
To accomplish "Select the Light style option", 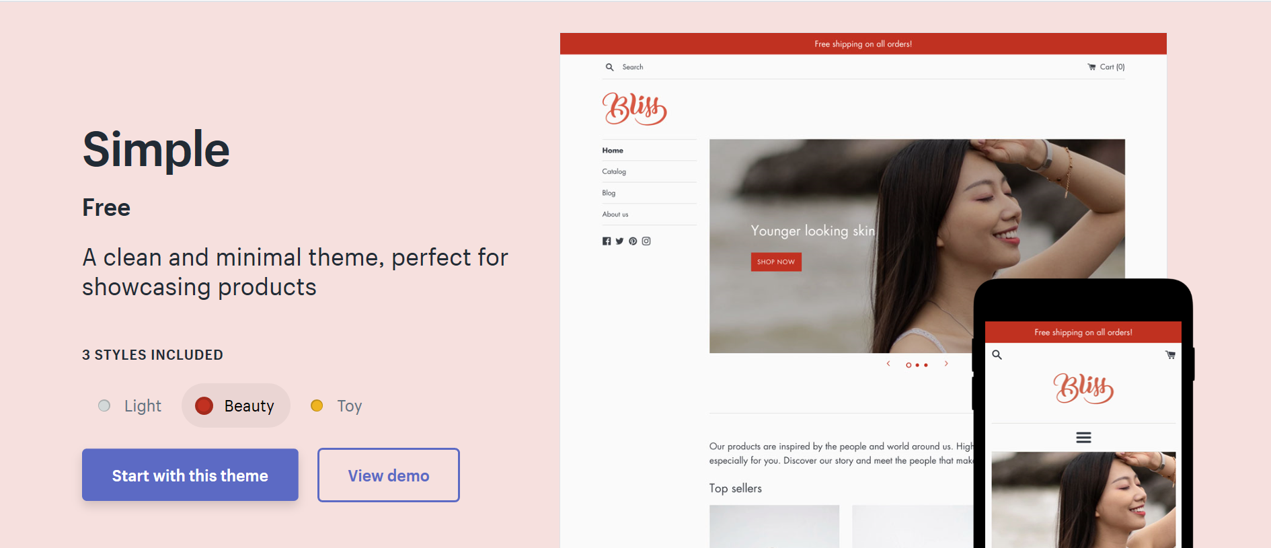I will 131,406.
